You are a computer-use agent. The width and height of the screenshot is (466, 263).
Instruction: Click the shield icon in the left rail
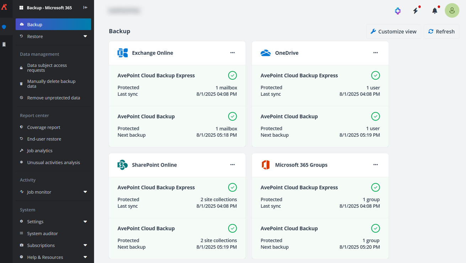click(4, 27)
